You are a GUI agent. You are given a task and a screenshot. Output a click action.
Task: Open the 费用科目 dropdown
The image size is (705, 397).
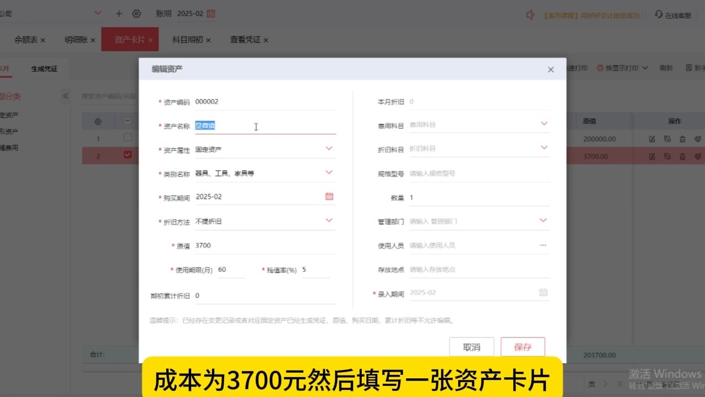(544, 124)
